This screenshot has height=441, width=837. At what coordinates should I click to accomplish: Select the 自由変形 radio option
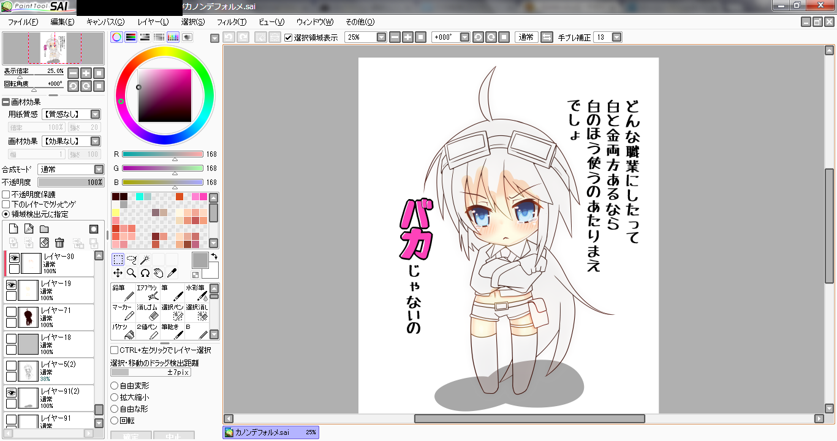point(115,386)
